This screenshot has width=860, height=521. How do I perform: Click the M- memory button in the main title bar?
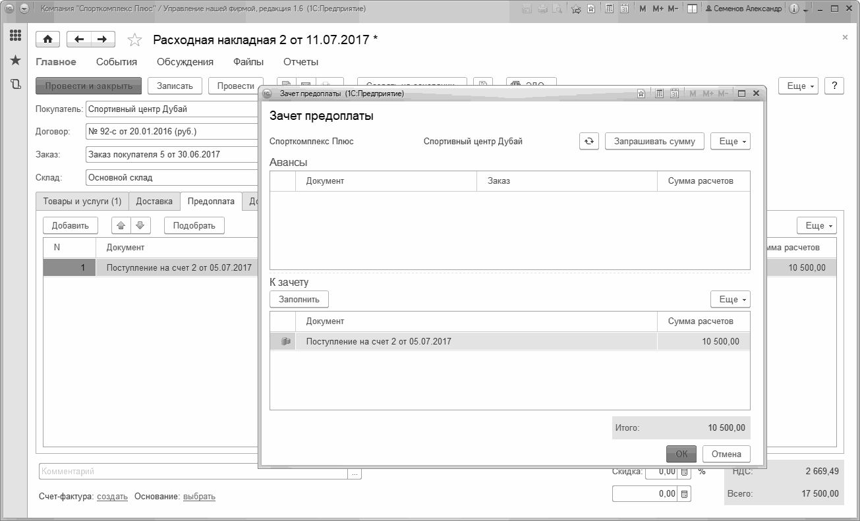[673, 9]
